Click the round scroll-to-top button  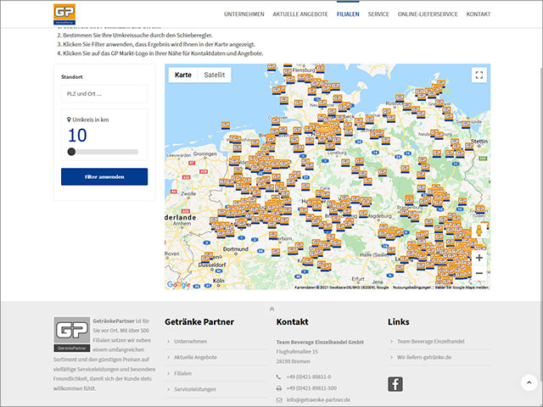pos(529,382)
